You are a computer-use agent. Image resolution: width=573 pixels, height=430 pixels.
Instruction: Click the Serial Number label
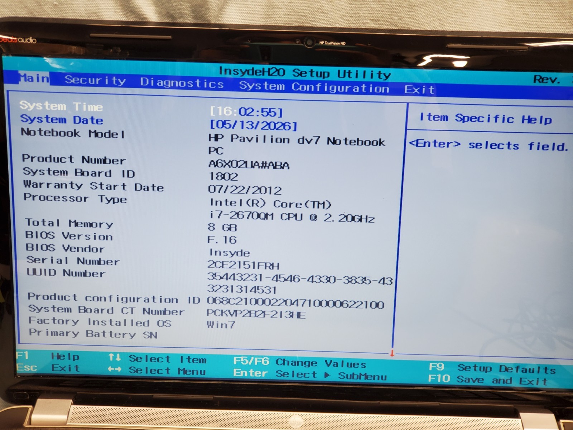click(73, 261)
